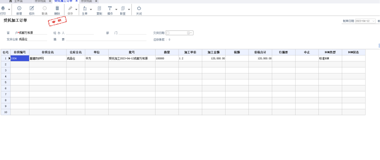Expand the 打印 dropdown arrow
The width and height of the screenshot is (380, 160).
(x=9, y=9)
